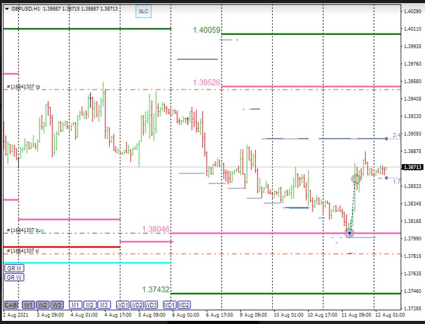
Task: Select the W2 button
Action: [x=42, y=305]
